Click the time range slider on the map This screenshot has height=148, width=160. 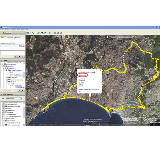[122, 37]
